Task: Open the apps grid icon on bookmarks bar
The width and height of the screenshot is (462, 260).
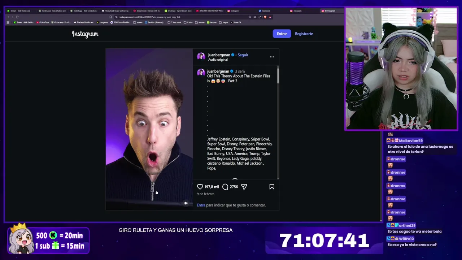Action: (8, 22)
